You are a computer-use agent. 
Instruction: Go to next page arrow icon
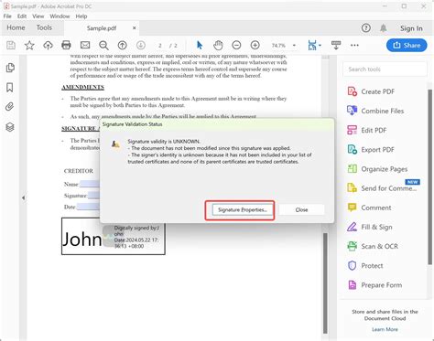click(x=141, y=46)
